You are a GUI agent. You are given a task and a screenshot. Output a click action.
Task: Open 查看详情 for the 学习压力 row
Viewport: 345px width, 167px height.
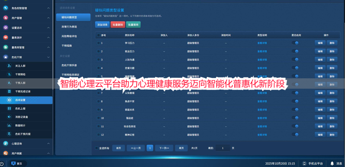coord(262,43)
